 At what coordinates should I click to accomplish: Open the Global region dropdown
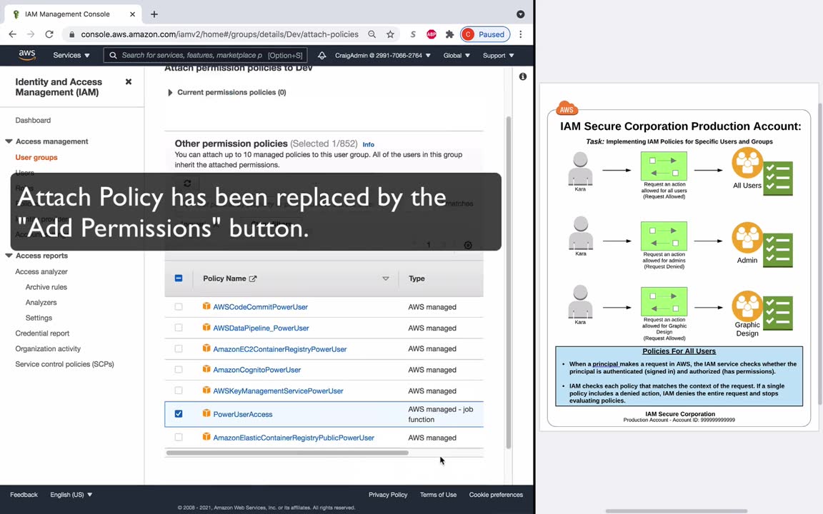click(x=456, y=55)
